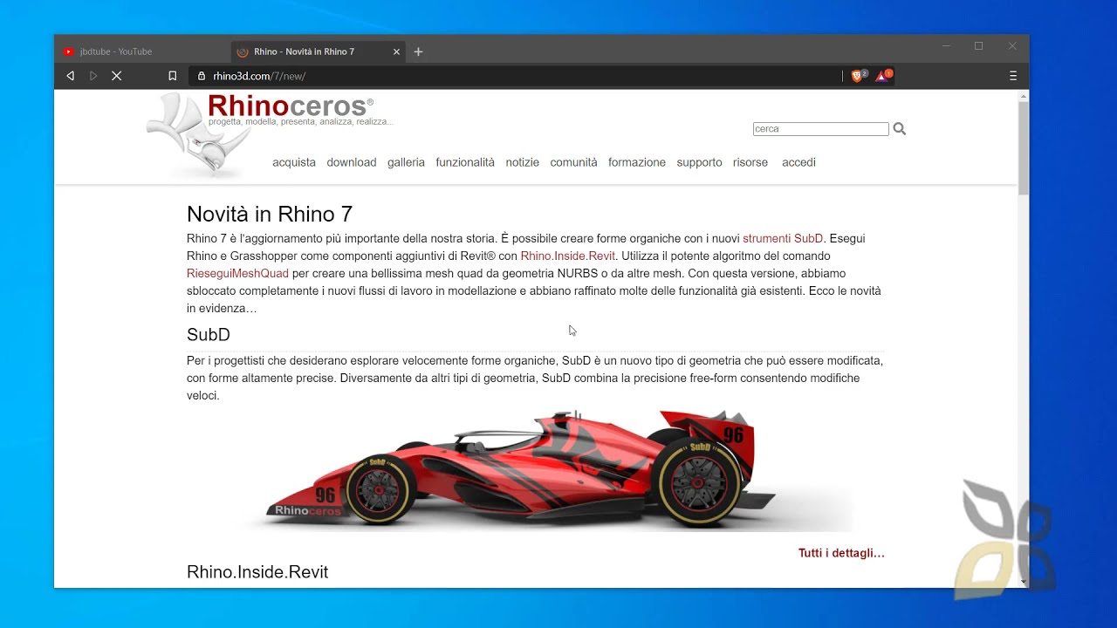The image size is (1117, 628).
Task: Maximize the browser window
Action: (978, 45)
